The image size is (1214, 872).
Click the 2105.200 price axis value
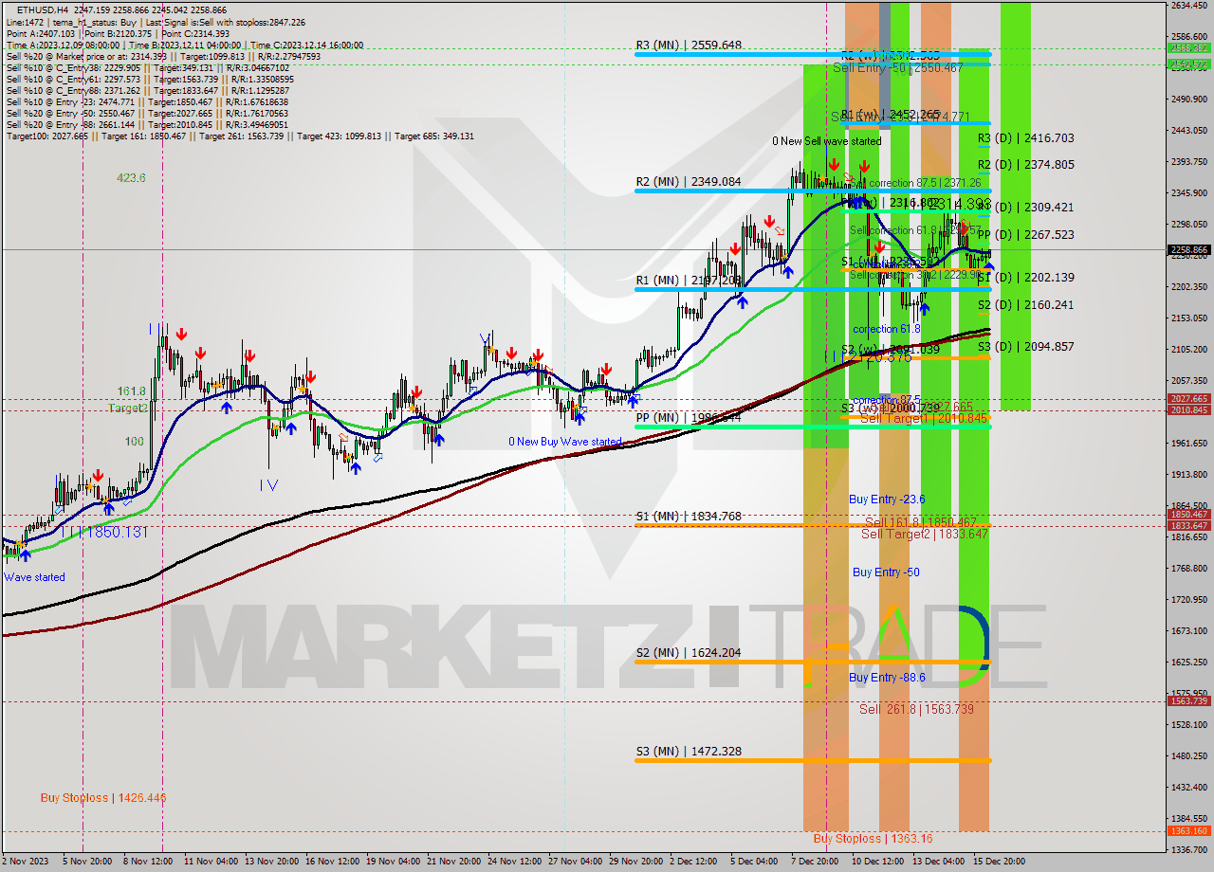(1188, 349)
